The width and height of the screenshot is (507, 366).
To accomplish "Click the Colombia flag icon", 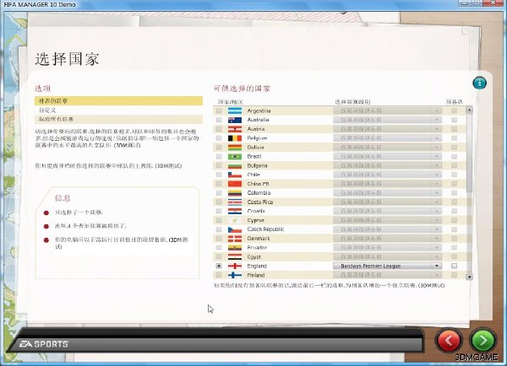I will pos(235,193).
